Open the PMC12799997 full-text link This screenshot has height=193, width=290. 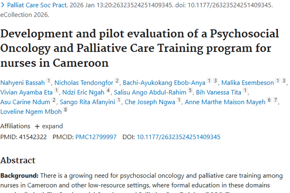(x=95, y=137)
